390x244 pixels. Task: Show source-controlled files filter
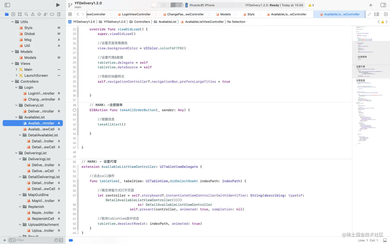[x=61, y=240]
